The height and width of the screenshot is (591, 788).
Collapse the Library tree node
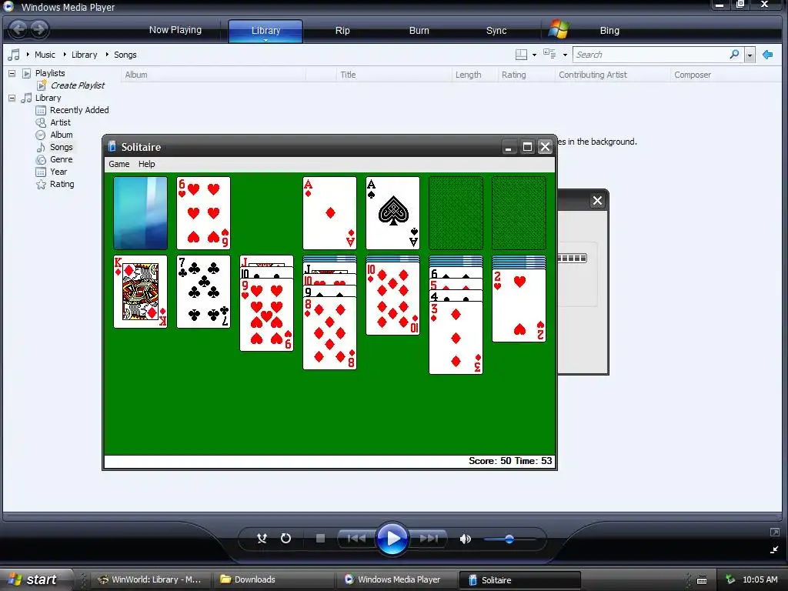coord(12,98)
